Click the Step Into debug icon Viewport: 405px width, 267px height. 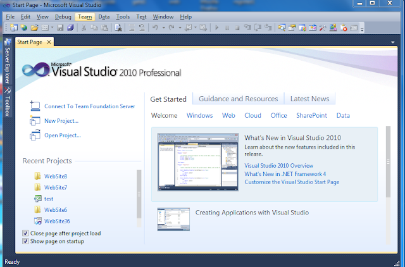pos(247,27)
